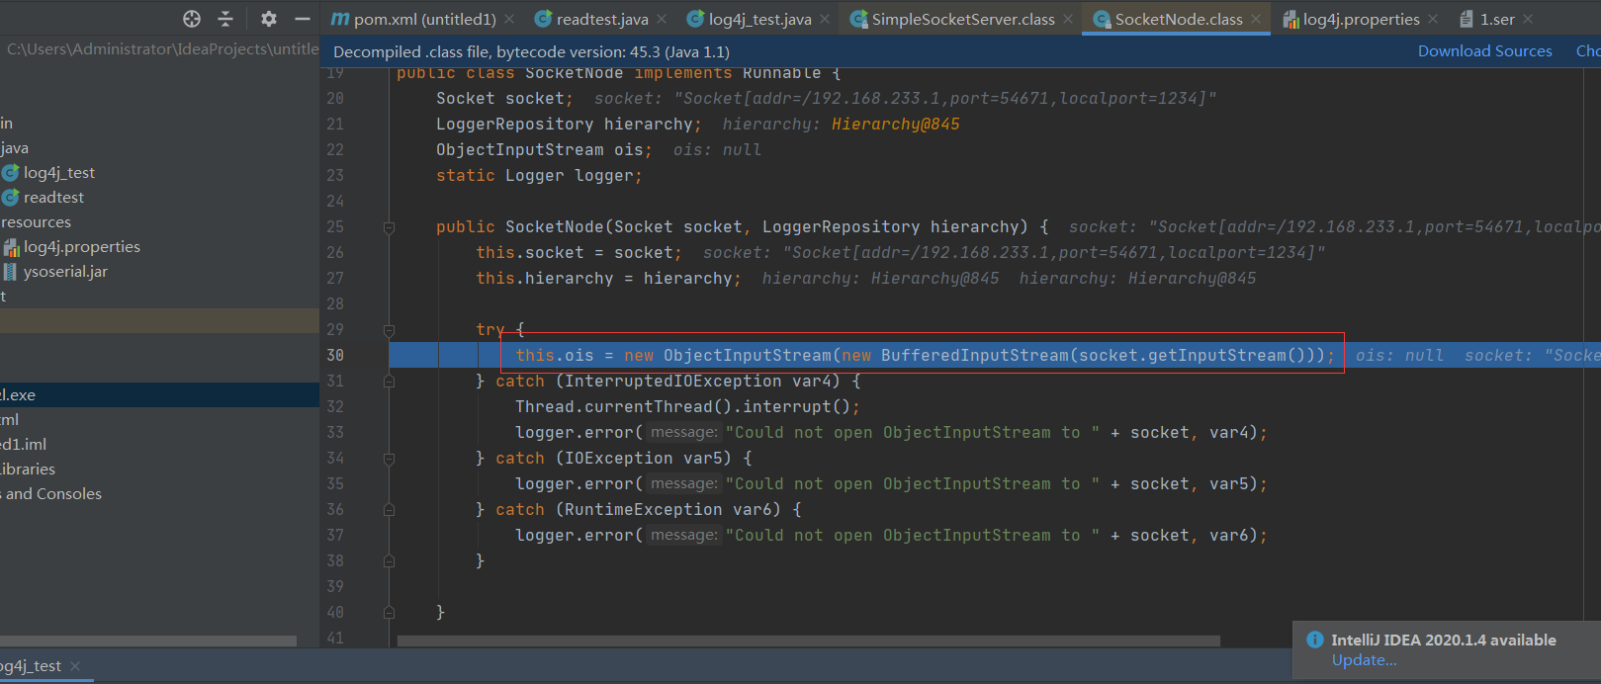Select java folder in project tree
The height and width of the screenshot is (684, 1601).
coord(14,148)
